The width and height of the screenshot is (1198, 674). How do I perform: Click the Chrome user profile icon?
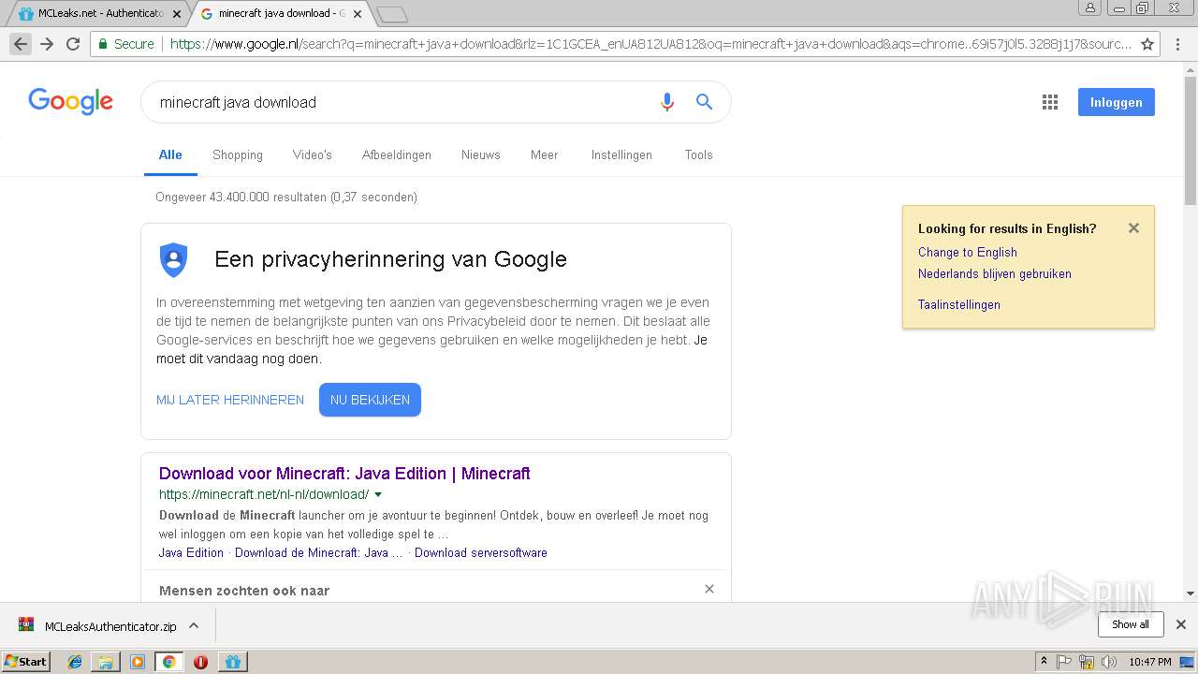tap(1089, 7)
